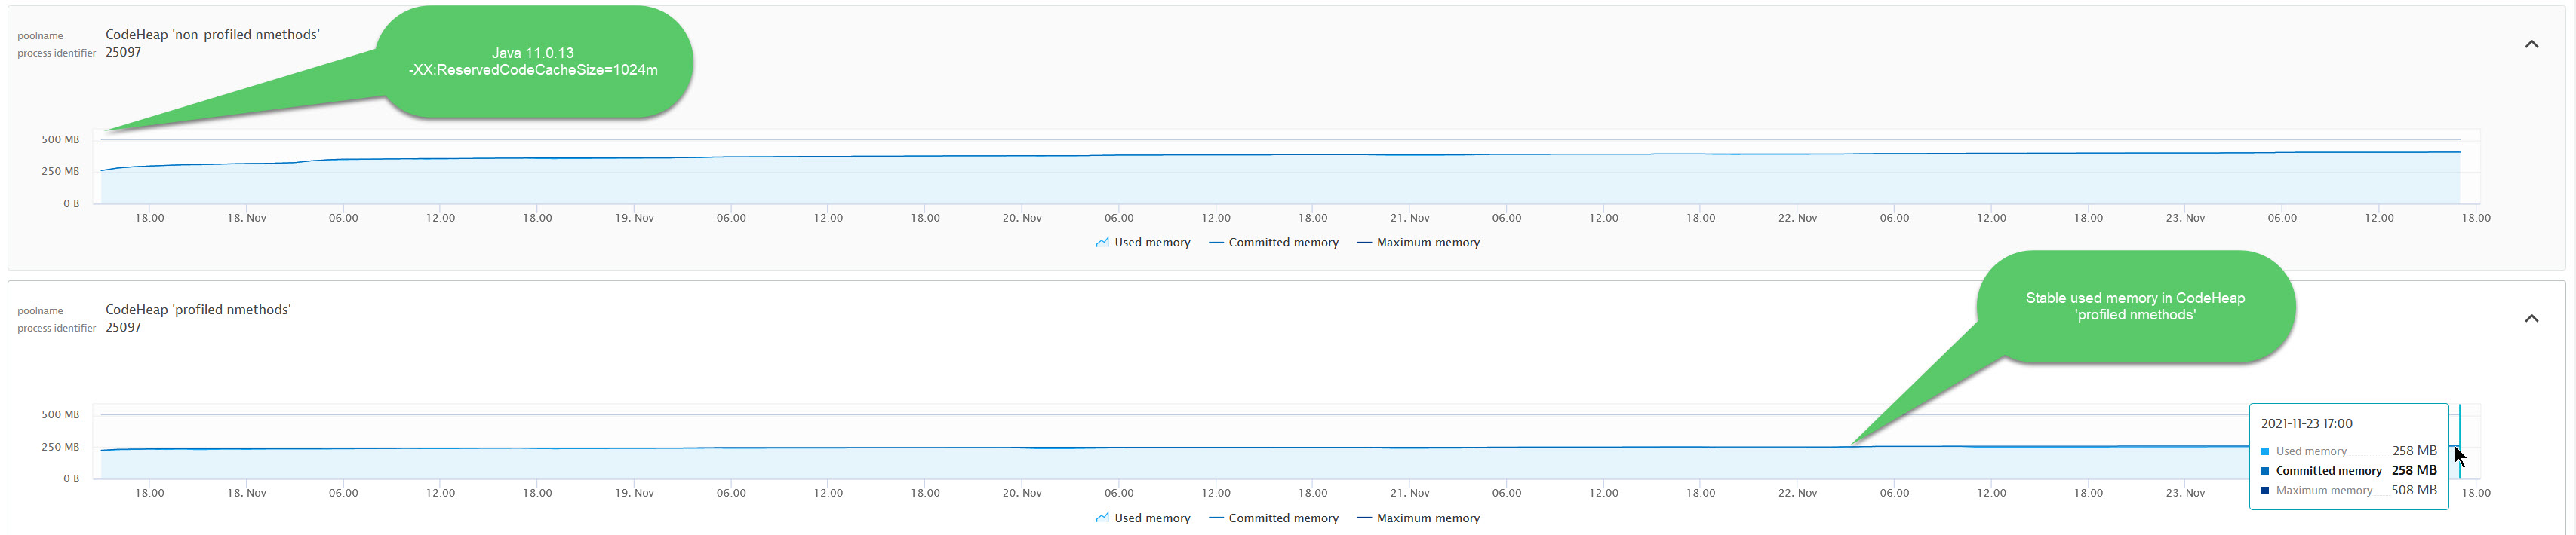Toggle Committed memory legend in non-profiled chart
The height and width of the screenshot is (535, 2576).
pyautogui.click(x=1273, y=243)
